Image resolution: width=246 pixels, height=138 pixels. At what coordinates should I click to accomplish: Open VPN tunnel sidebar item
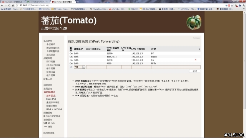point(48,127)
